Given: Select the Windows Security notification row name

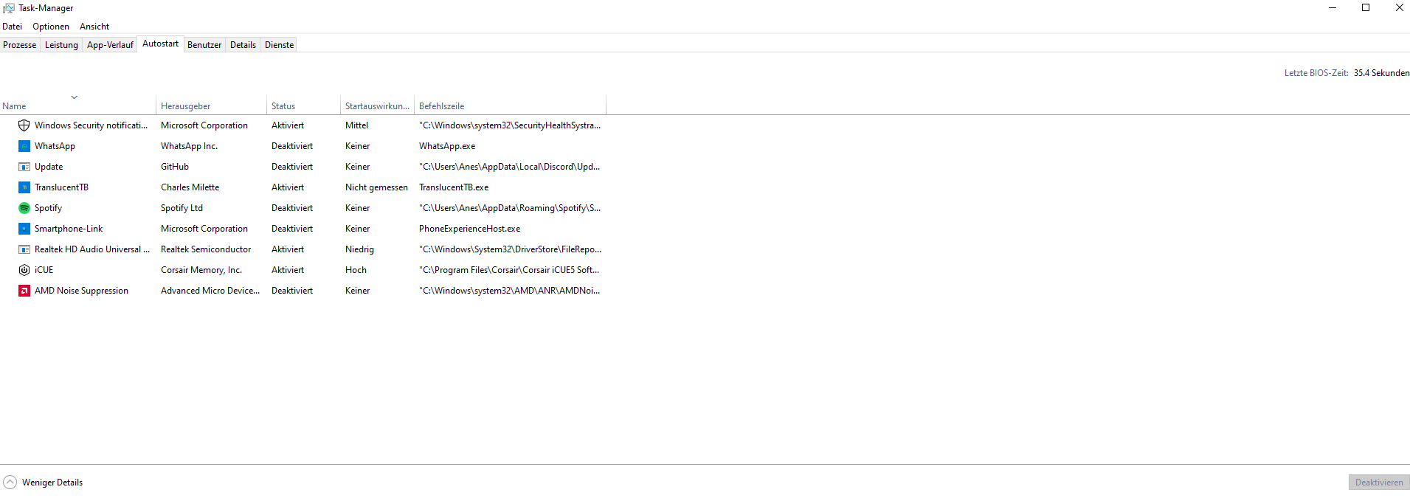Looking at the screenshot, I should (91, 125).
